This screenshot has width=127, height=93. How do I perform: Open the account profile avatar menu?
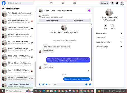click(122, 3)
